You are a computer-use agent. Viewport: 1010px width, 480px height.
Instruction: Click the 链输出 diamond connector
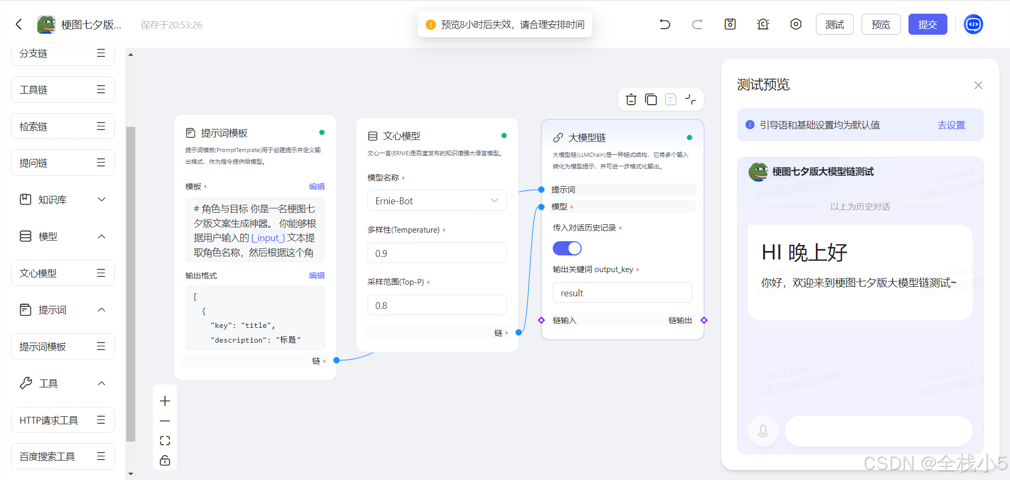[x=704, y=320]
